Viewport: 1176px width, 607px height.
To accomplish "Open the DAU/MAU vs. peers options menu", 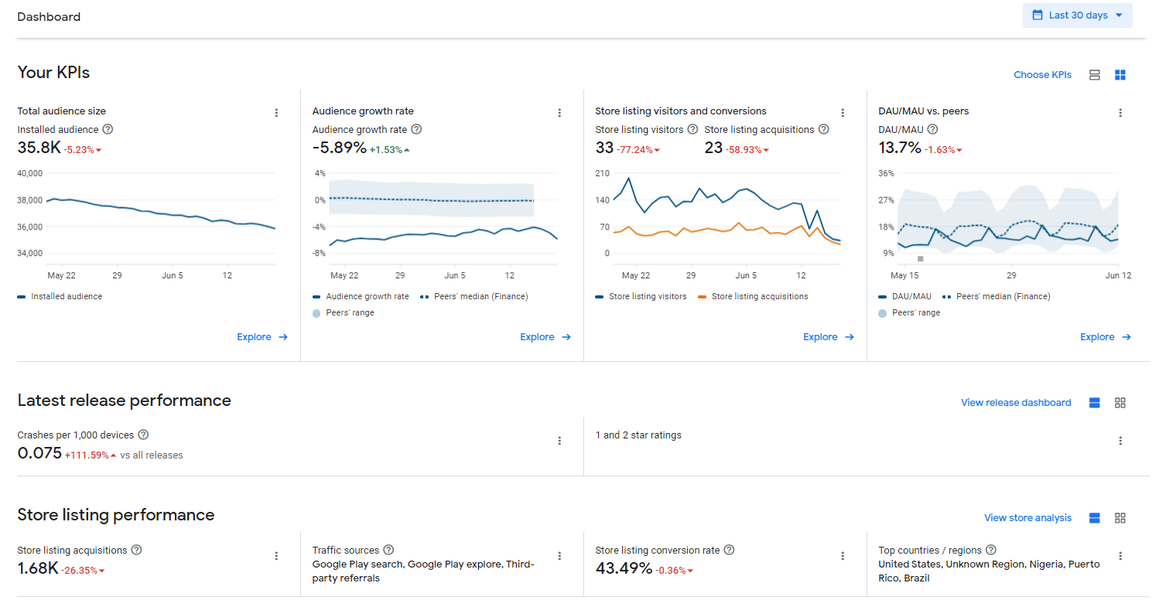I will pos(1120,113).
